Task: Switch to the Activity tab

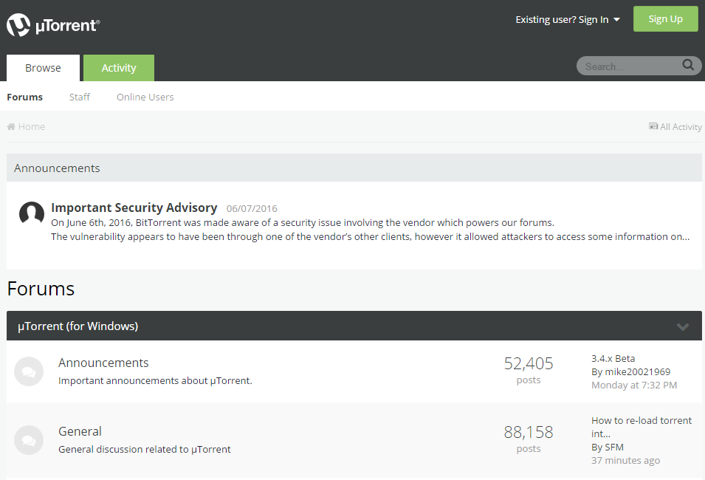Action: click(119, 68)
